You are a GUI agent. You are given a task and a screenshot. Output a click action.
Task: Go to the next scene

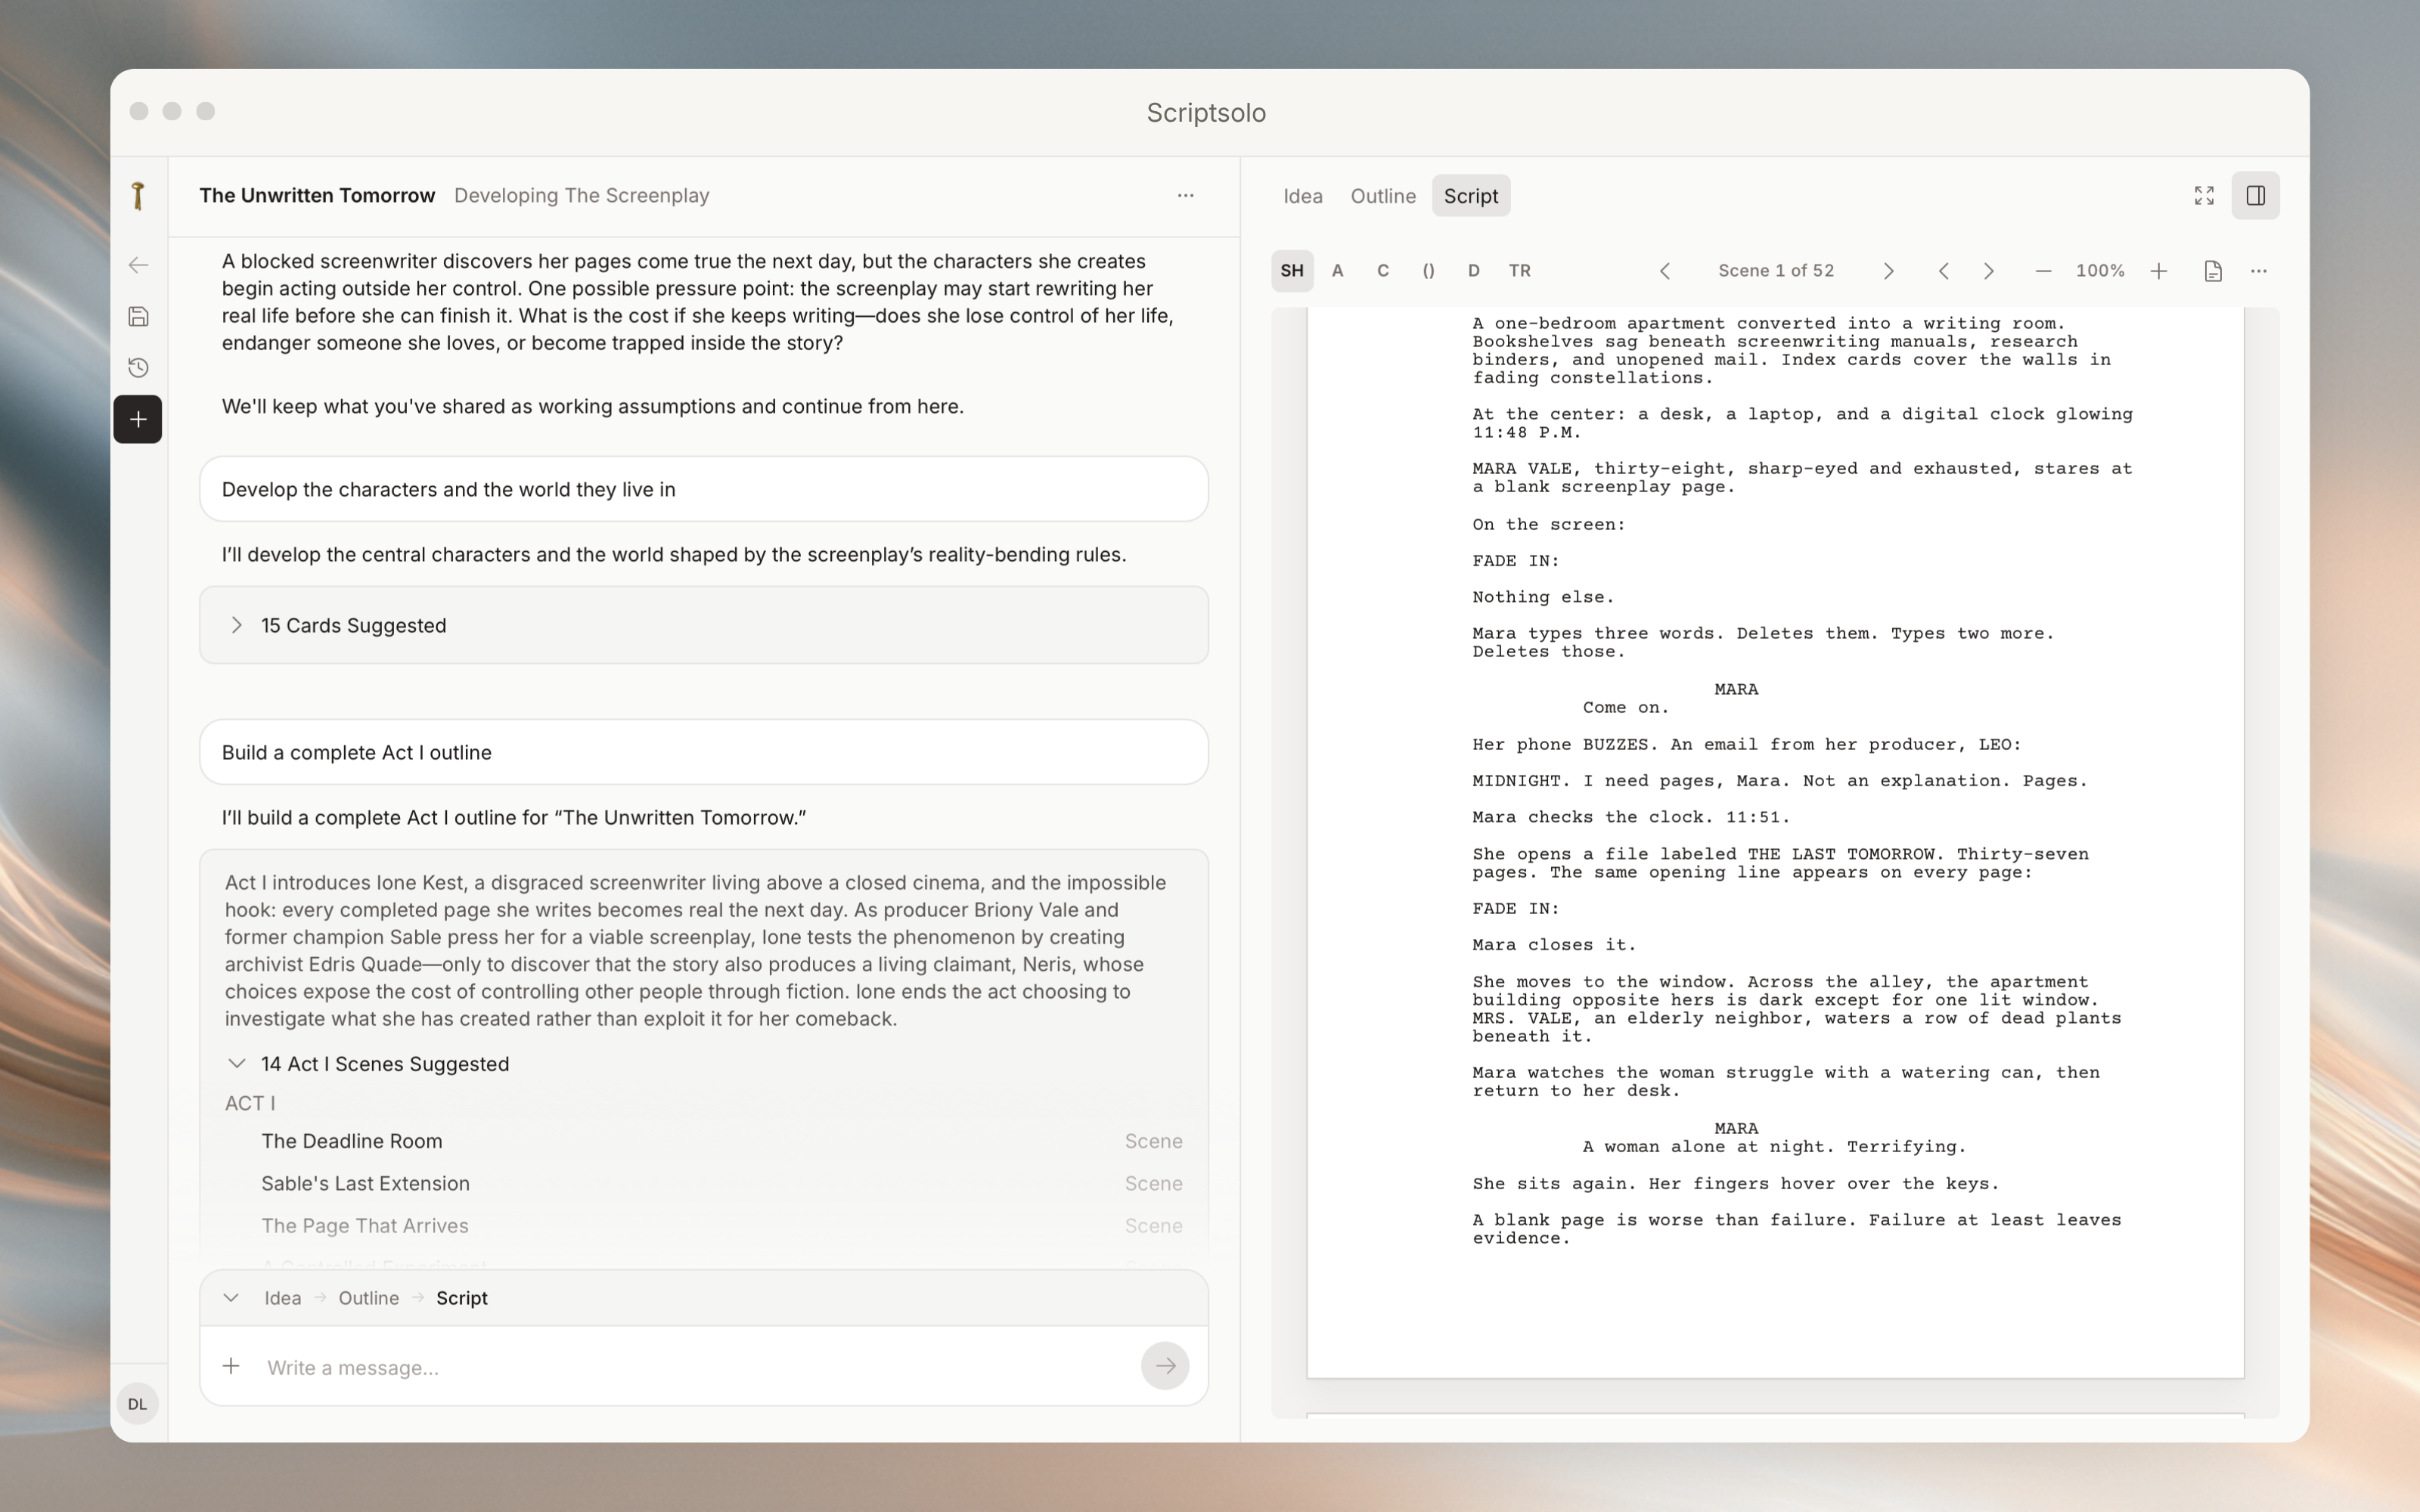point(1888,271)
